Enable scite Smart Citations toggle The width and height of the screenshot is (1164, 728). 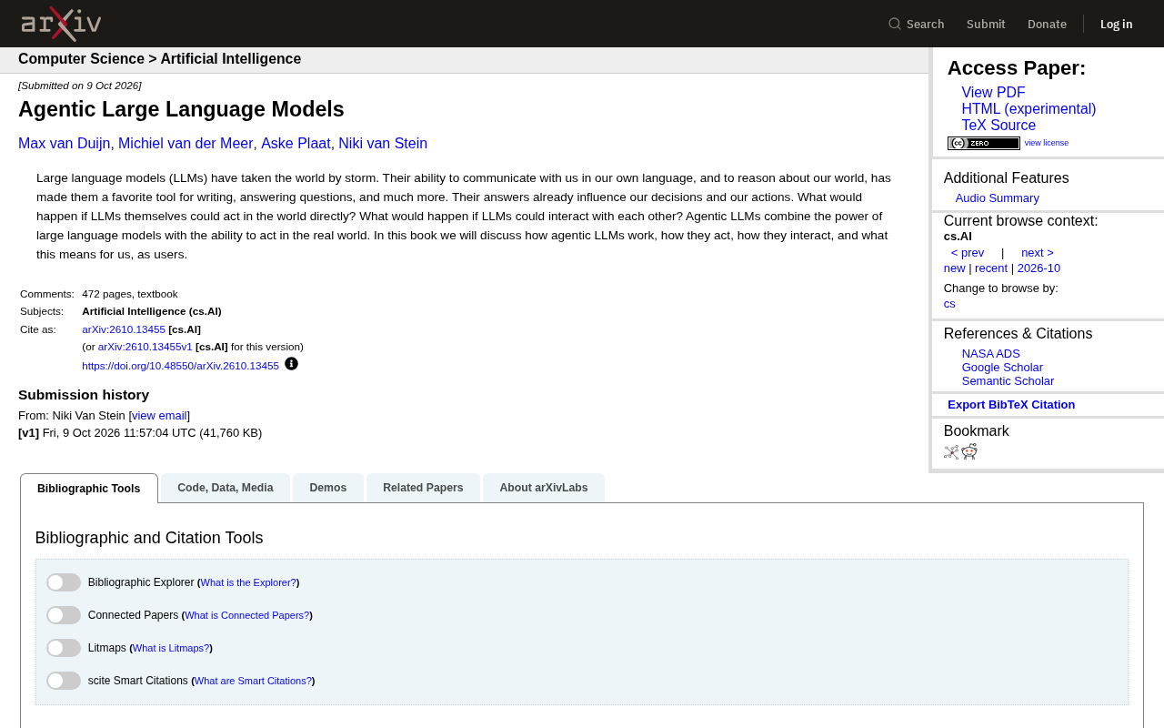click(x=64, y=681)
